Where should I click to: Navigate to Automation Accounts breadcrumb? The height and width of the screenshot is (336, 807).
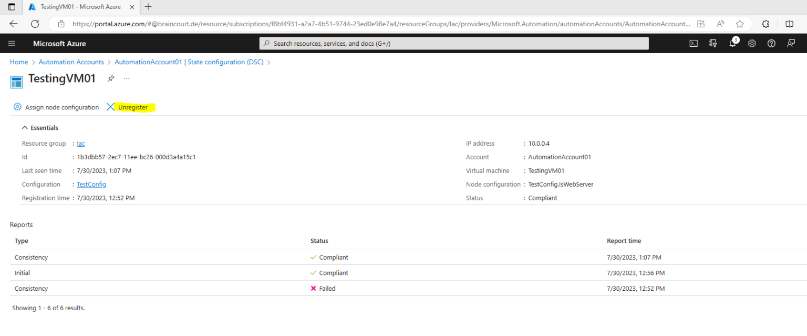[71, 62]
